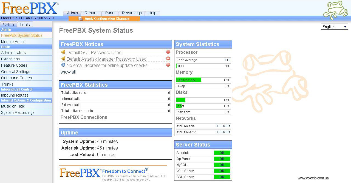The width and height of the screenshot is (351, 183).
Task: Click show all notices link
Action: [x=68, y=72]
